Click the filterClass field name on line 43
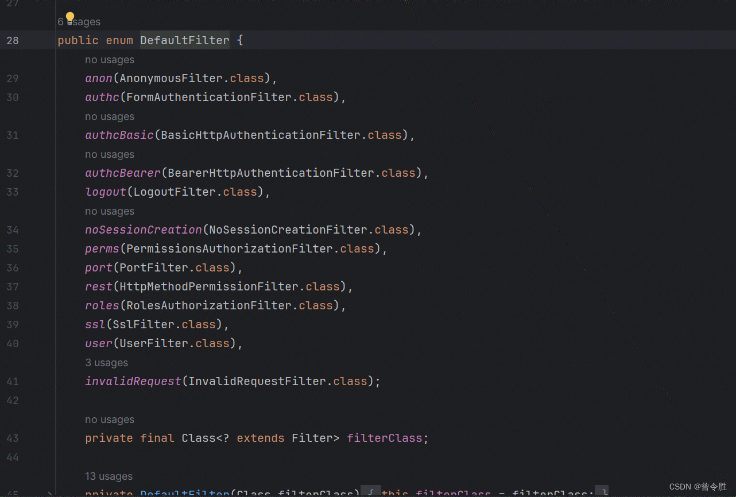Screen dimensions: 736x497 coord(385,438)
